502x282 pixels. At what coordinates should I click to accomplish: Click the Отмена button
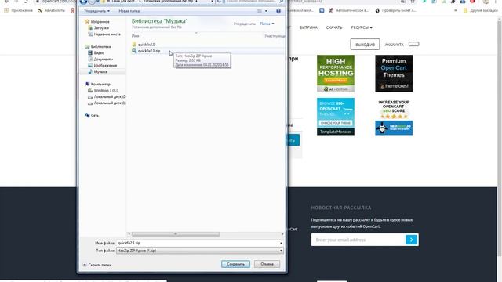coord(267,264)
